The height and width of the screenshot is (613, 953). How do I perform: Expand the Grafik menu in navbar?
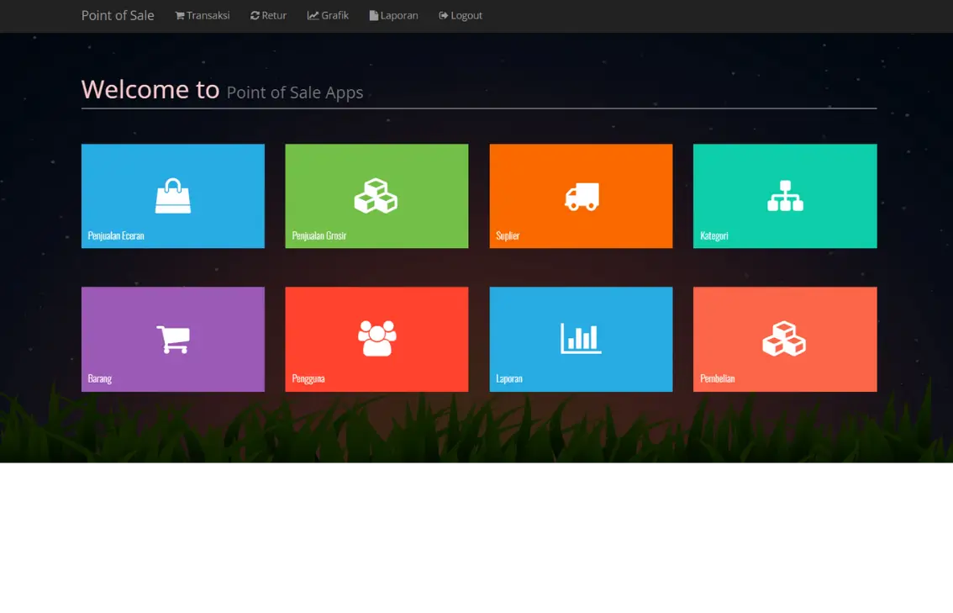pos(328,15)
